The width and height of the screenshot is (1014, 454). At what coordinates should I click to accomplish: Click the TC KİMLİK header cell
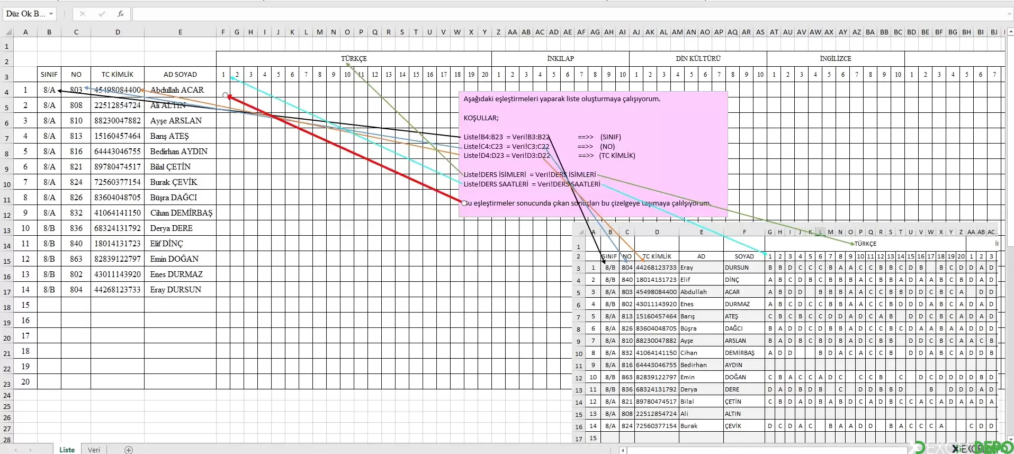(x=118, y=75)
